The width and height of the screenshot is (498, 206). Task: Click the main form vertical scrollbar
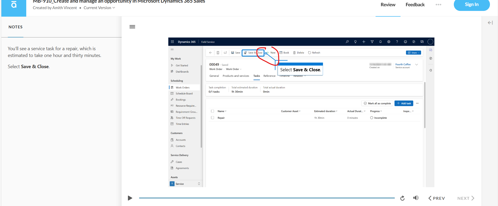(425, 105)
